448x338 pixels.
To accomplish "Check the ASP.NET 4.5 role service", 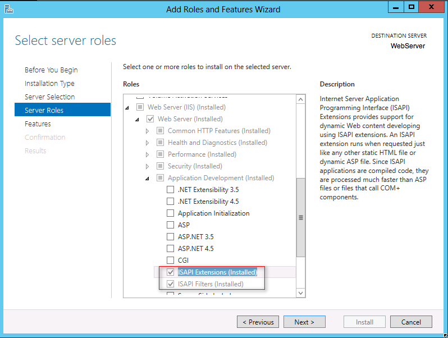I will [x=171, y=249].
